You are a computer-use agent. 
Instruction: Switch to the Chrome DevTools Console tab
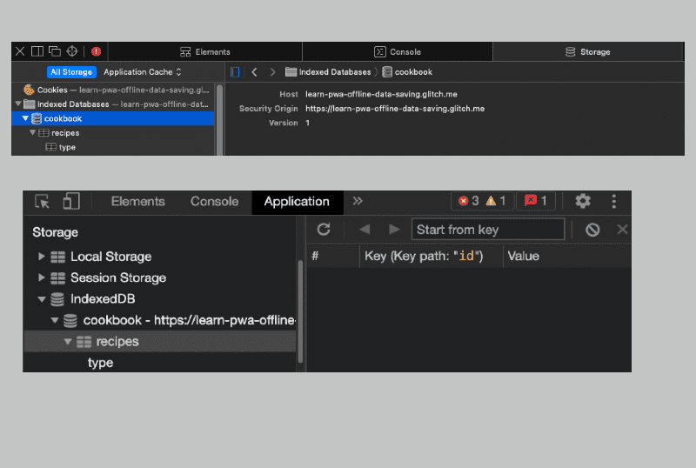click(x=214, y=202)
